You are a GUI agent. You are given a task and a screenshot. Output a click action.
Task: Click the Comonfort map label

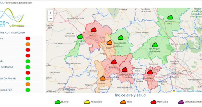coord(153,64)
